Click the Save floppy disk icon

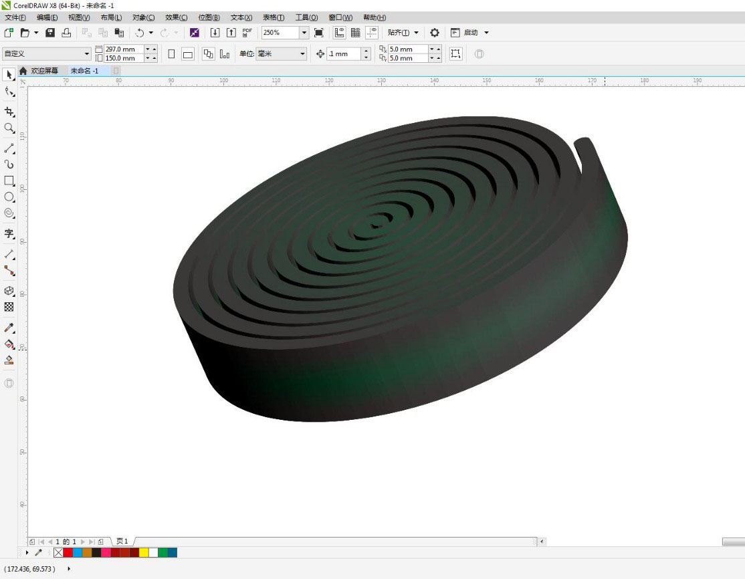50,32
